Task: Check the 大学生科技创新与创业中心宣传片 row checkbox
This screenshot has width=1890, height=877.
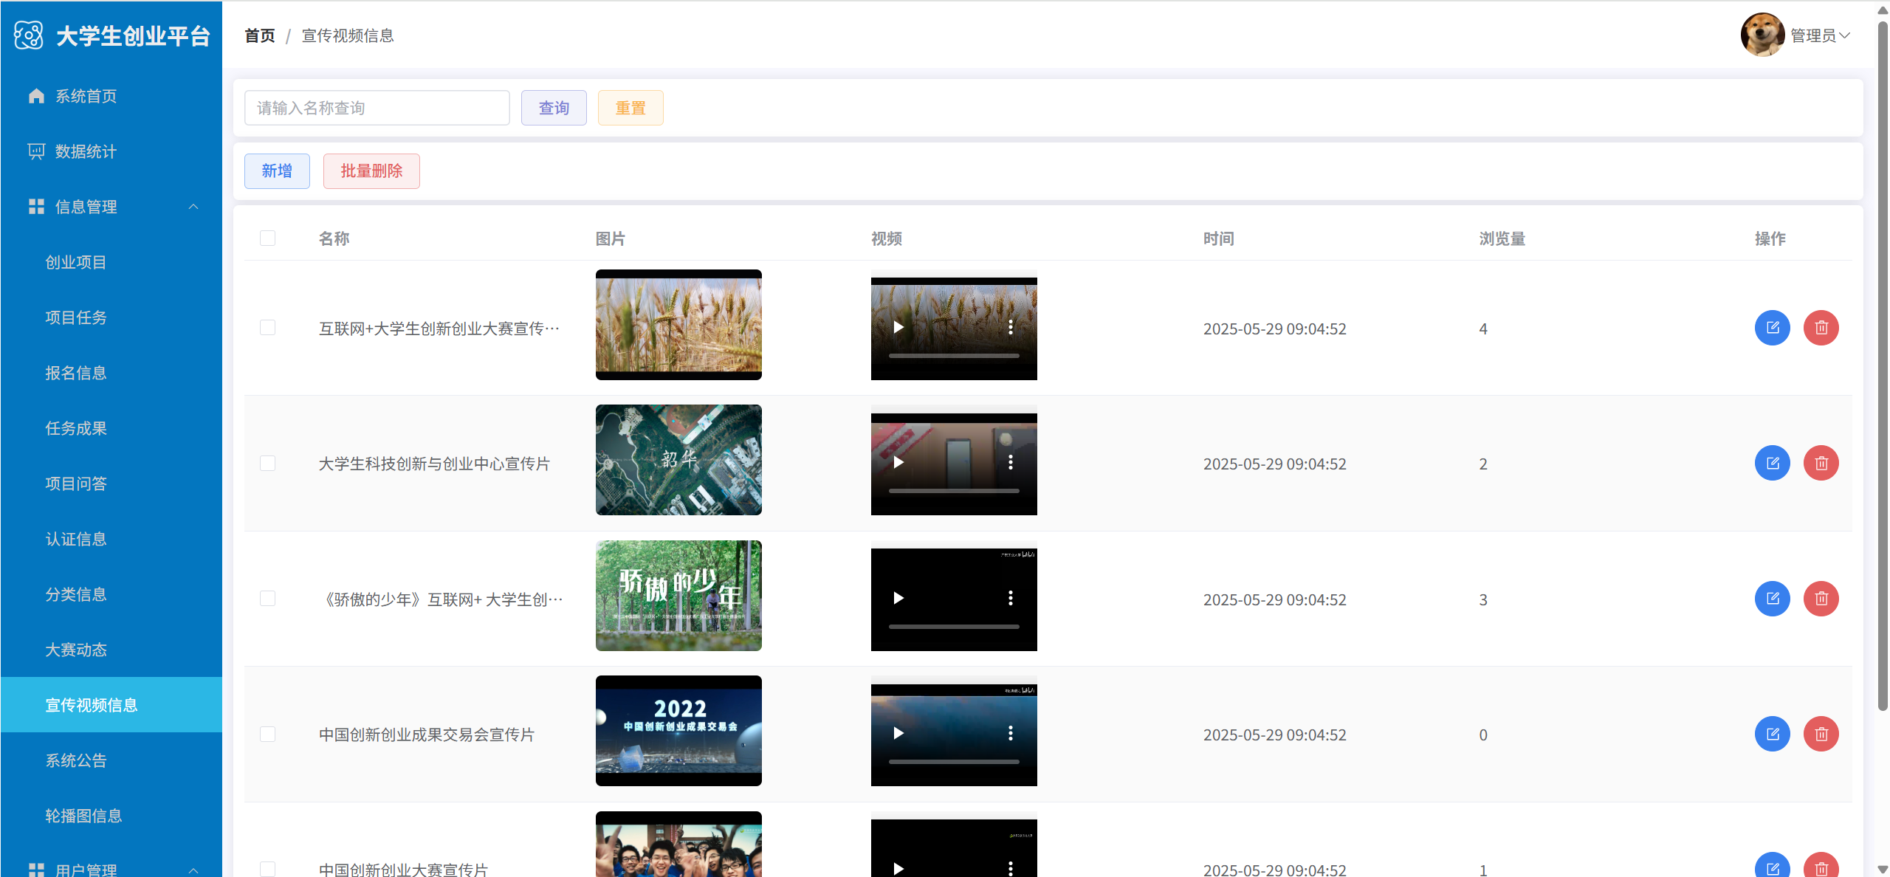Action: click(267, 463)
